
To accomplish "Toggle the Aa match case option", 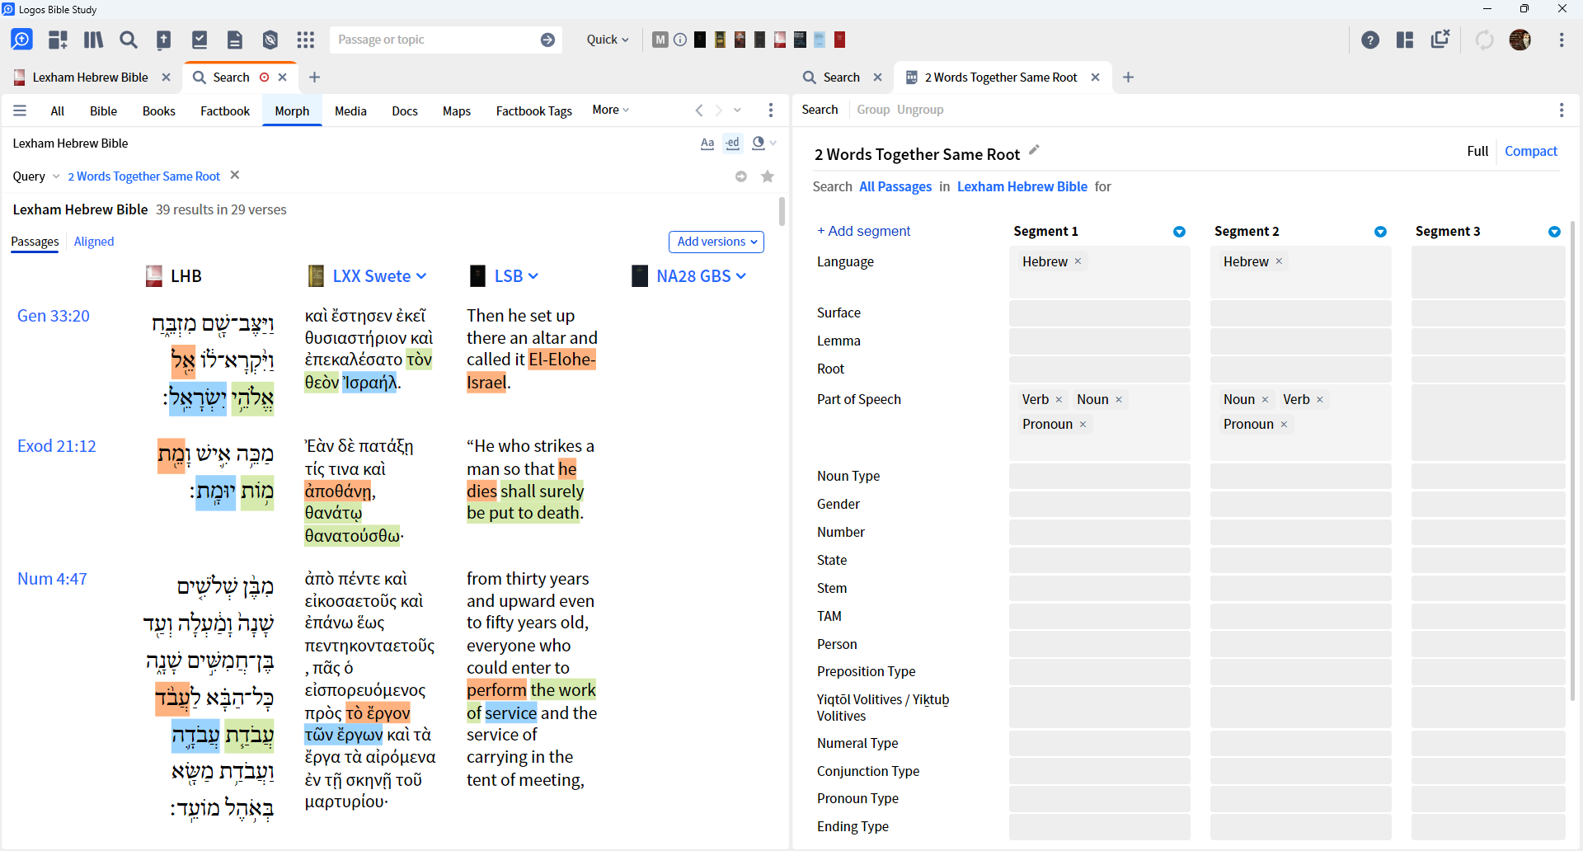I will point(707,143).
